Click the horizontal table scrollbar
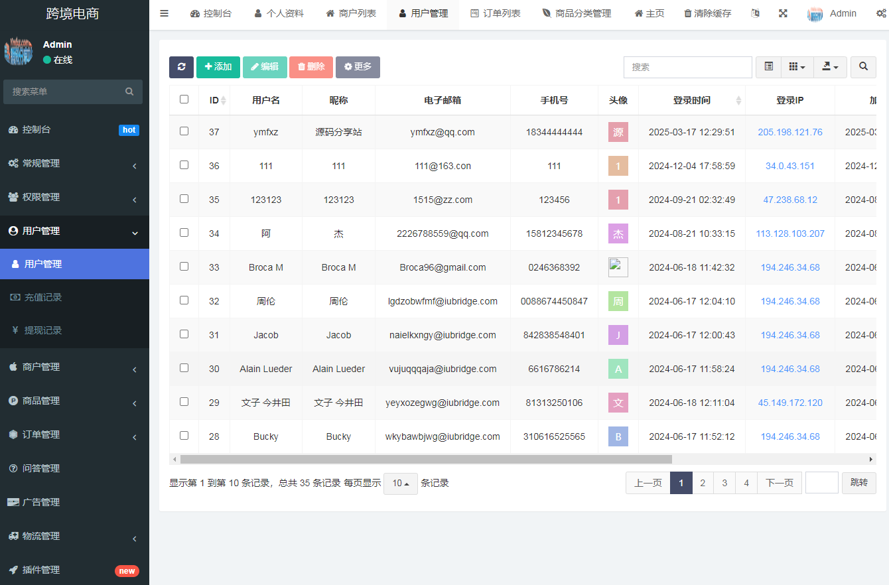This screenshot has height=585, width=889. [426, 459]
